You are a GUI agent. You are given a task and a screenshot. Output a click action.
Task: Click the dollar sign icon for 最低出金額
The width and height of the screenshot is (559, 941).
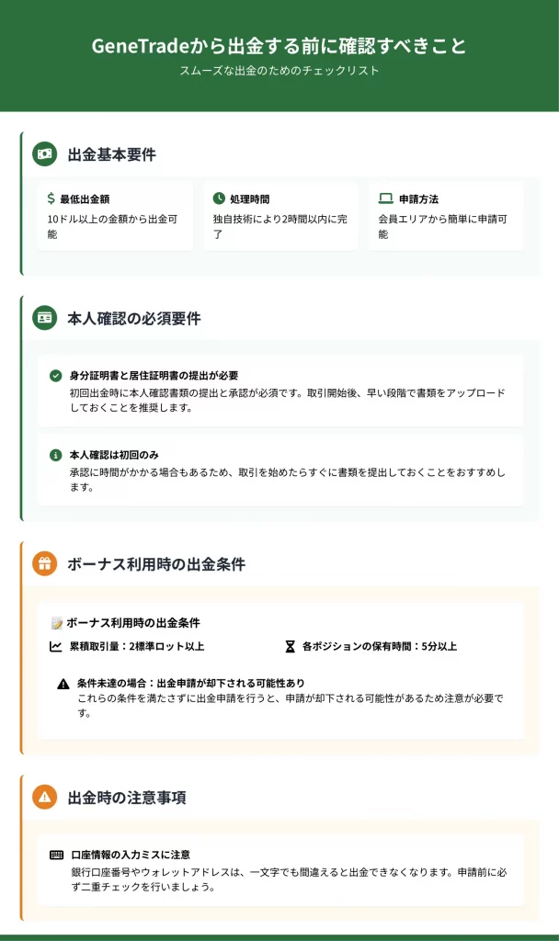click(x=51, y=198)
